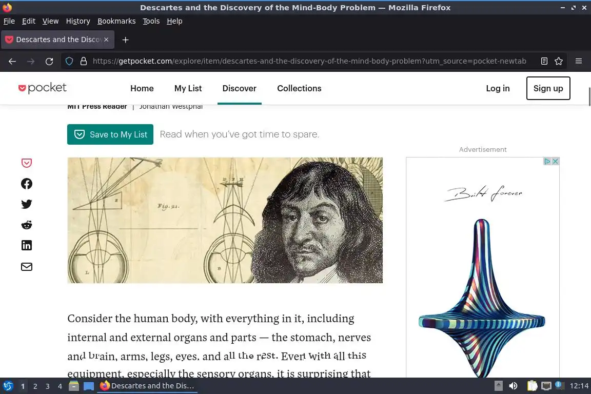Open the File menu
The height and width of the screenshot is (394, 591).
pyautogui.click(x=9, y=21)
